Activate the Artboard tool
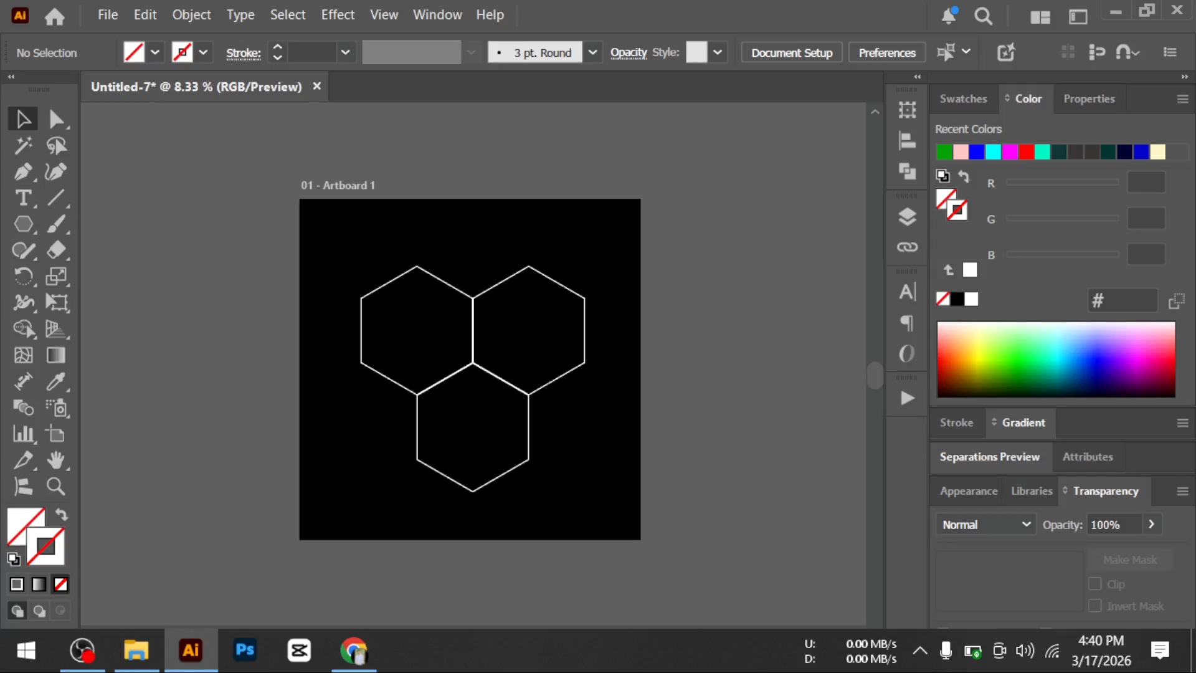Screen dimensions: 1196x673 tap(56, 434)
